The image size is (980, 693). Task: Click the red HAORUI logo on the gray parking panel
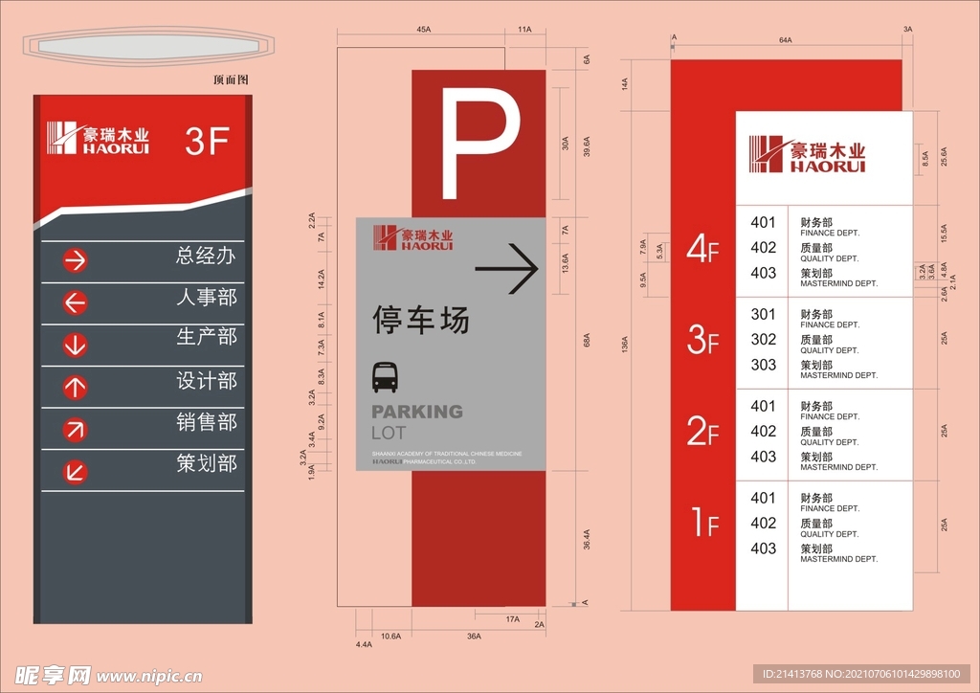(x=413, y=238)
